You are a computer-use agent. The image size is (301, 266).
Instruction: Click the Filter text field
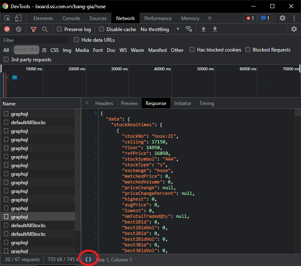pos(35,40)
